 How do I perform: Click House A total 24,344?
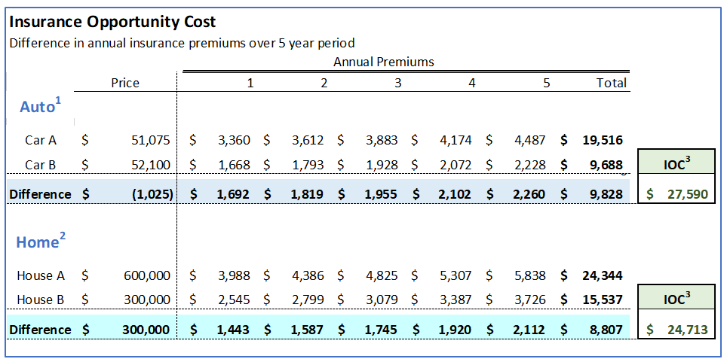[603, 275]
